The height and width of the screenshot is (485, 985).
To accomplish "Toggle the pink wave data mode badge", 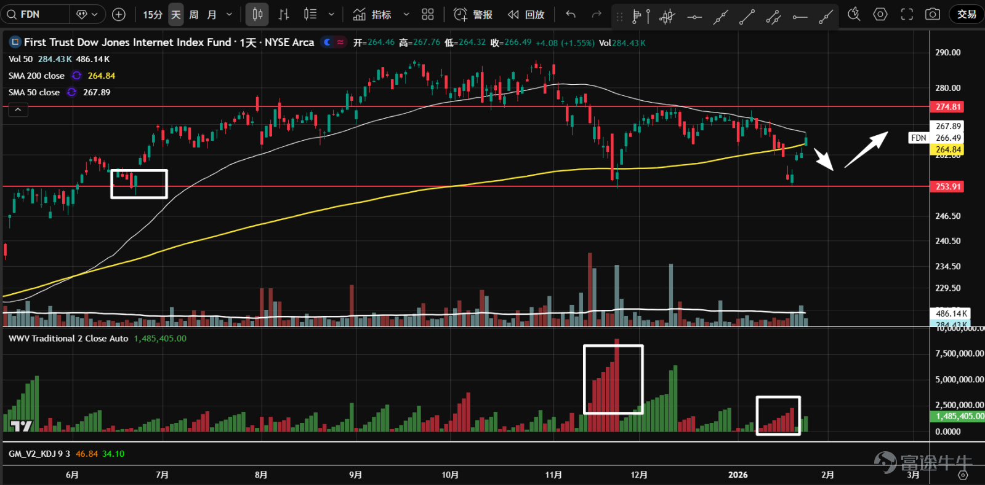I will coord(340,42).
